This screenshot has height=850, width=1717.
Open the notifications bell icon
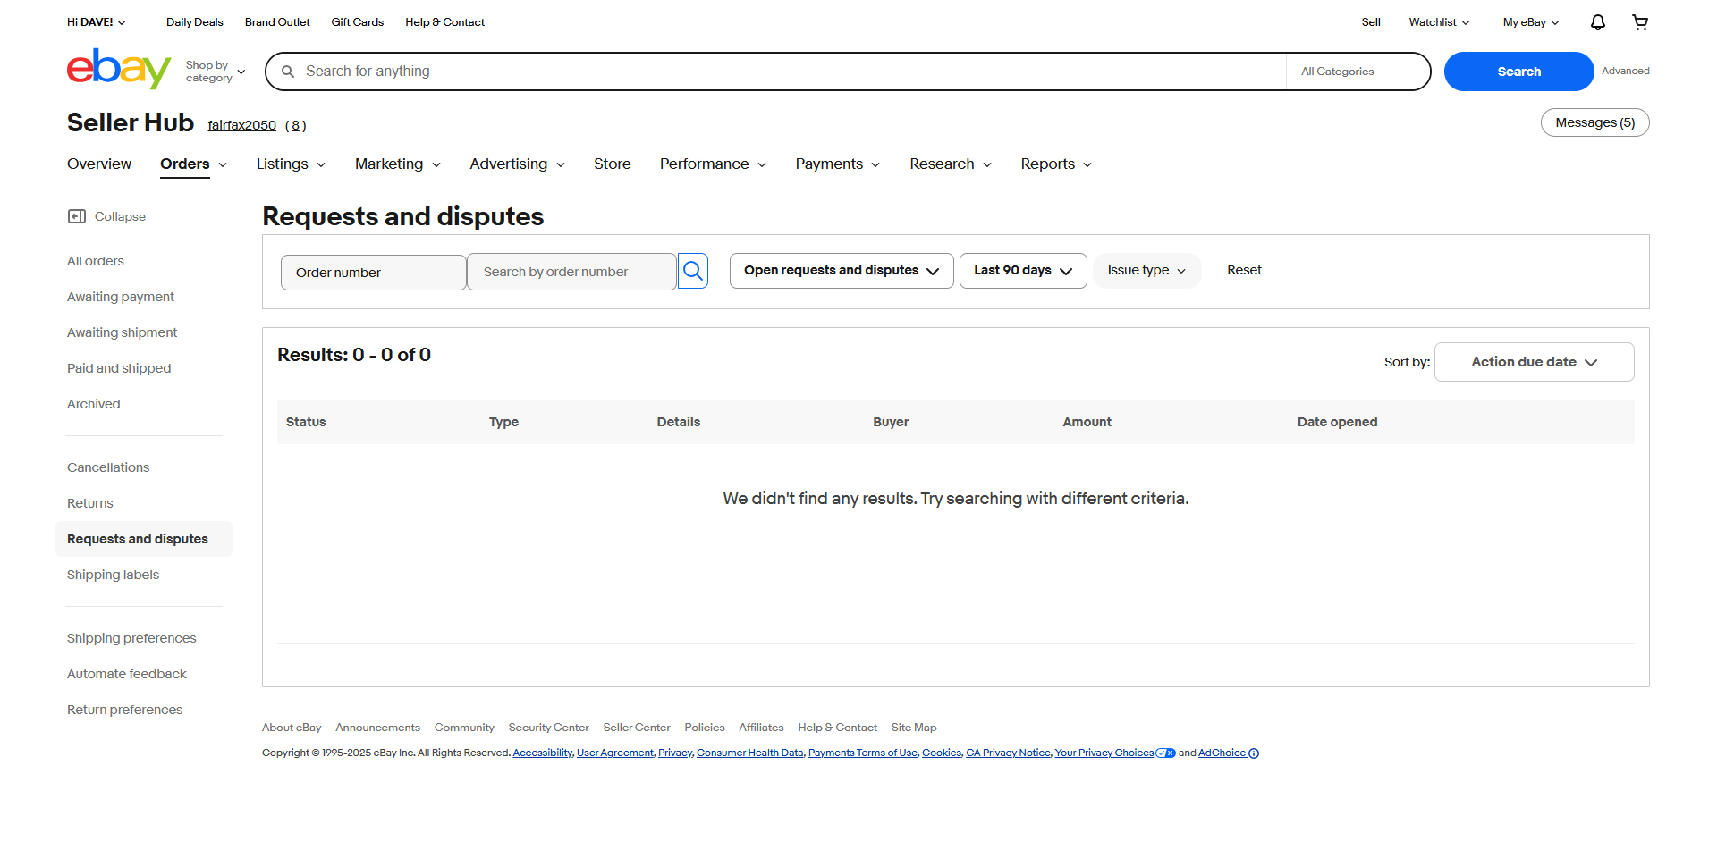(1598, 22)
